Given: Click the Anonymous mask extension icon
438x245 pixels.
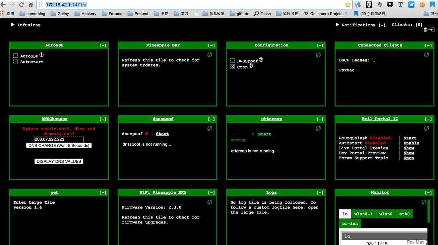Looking at the screenshot, I should point(369,5).
